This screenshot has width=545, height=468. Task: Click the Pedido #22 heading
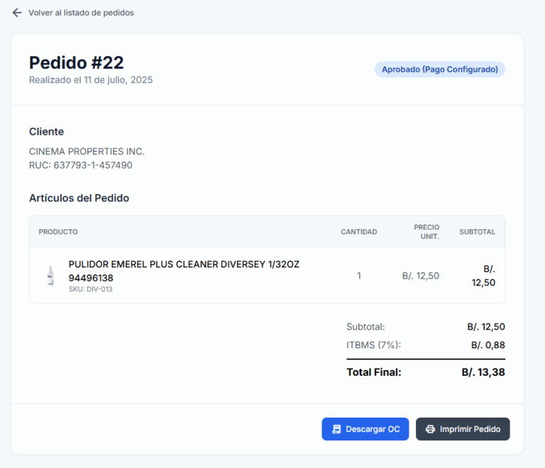[x=76, y=62]
